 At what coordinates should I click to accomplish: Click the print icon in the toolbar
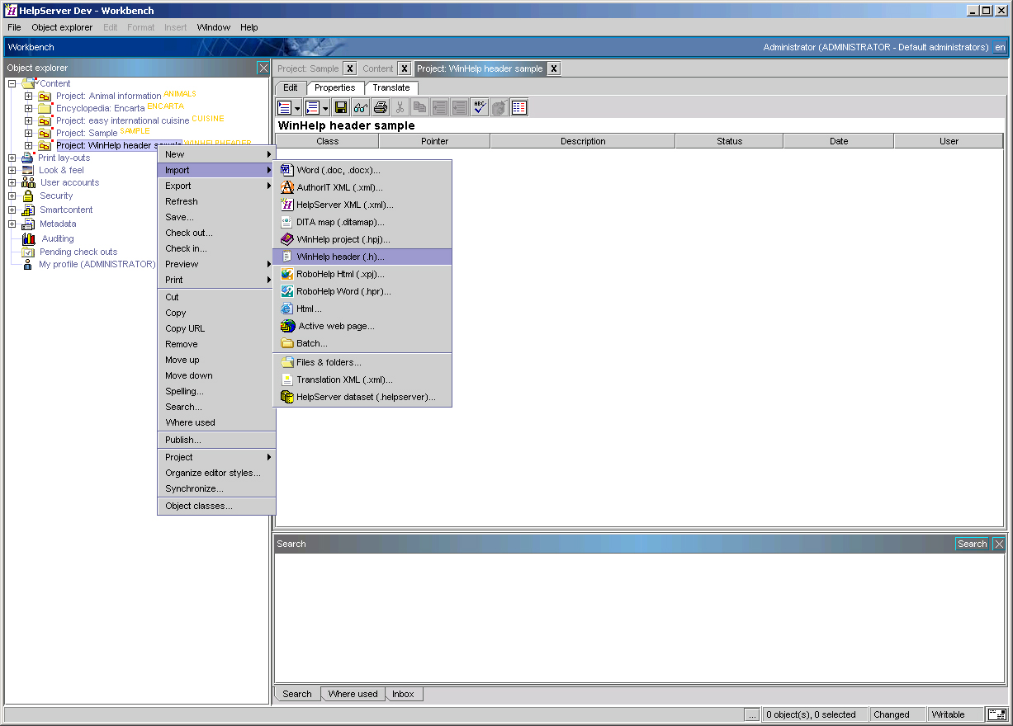tap(380, 106)
